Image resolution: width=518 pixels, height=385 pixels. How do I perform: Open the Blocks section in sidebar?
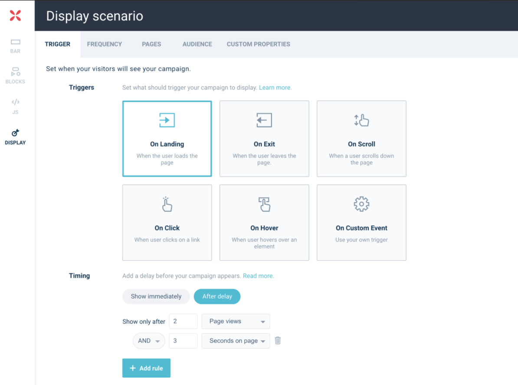click(x=15, y=75)
